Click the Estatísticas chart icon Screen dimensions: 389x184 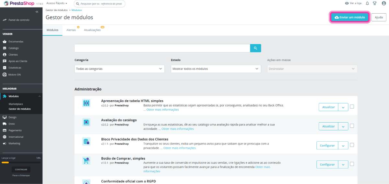pyautogui.click(x=5, y=68)
